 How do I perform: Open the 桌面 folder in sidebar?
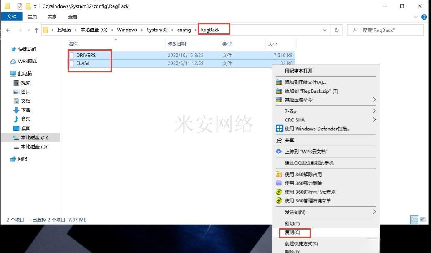pyautogui.click(x=25, y=129)
